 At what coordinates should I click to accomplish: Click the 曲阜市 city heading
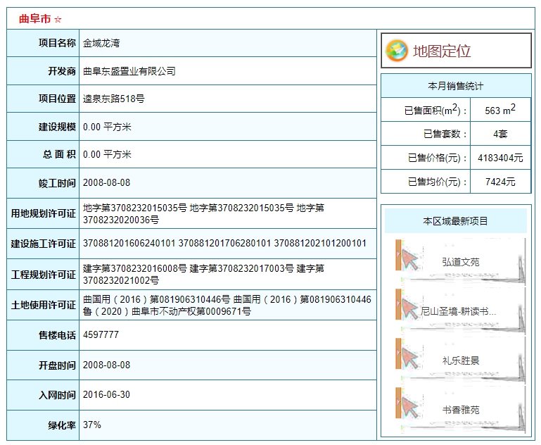tap(34, 18)
